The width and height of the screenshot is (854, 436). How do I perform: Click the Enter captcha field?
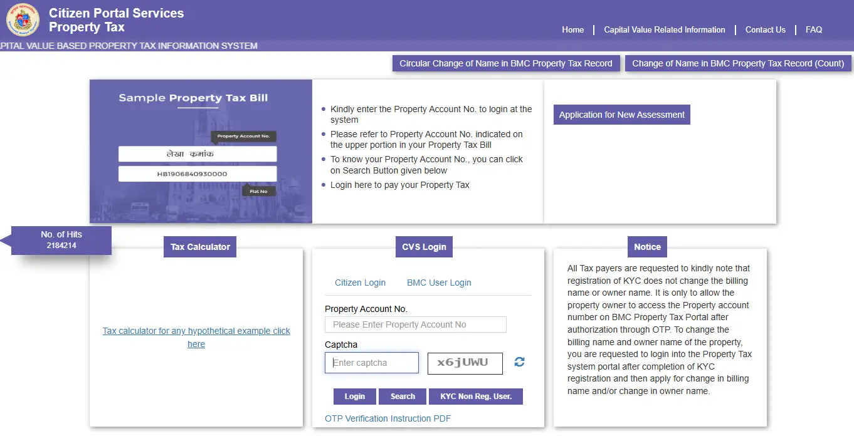371,362
